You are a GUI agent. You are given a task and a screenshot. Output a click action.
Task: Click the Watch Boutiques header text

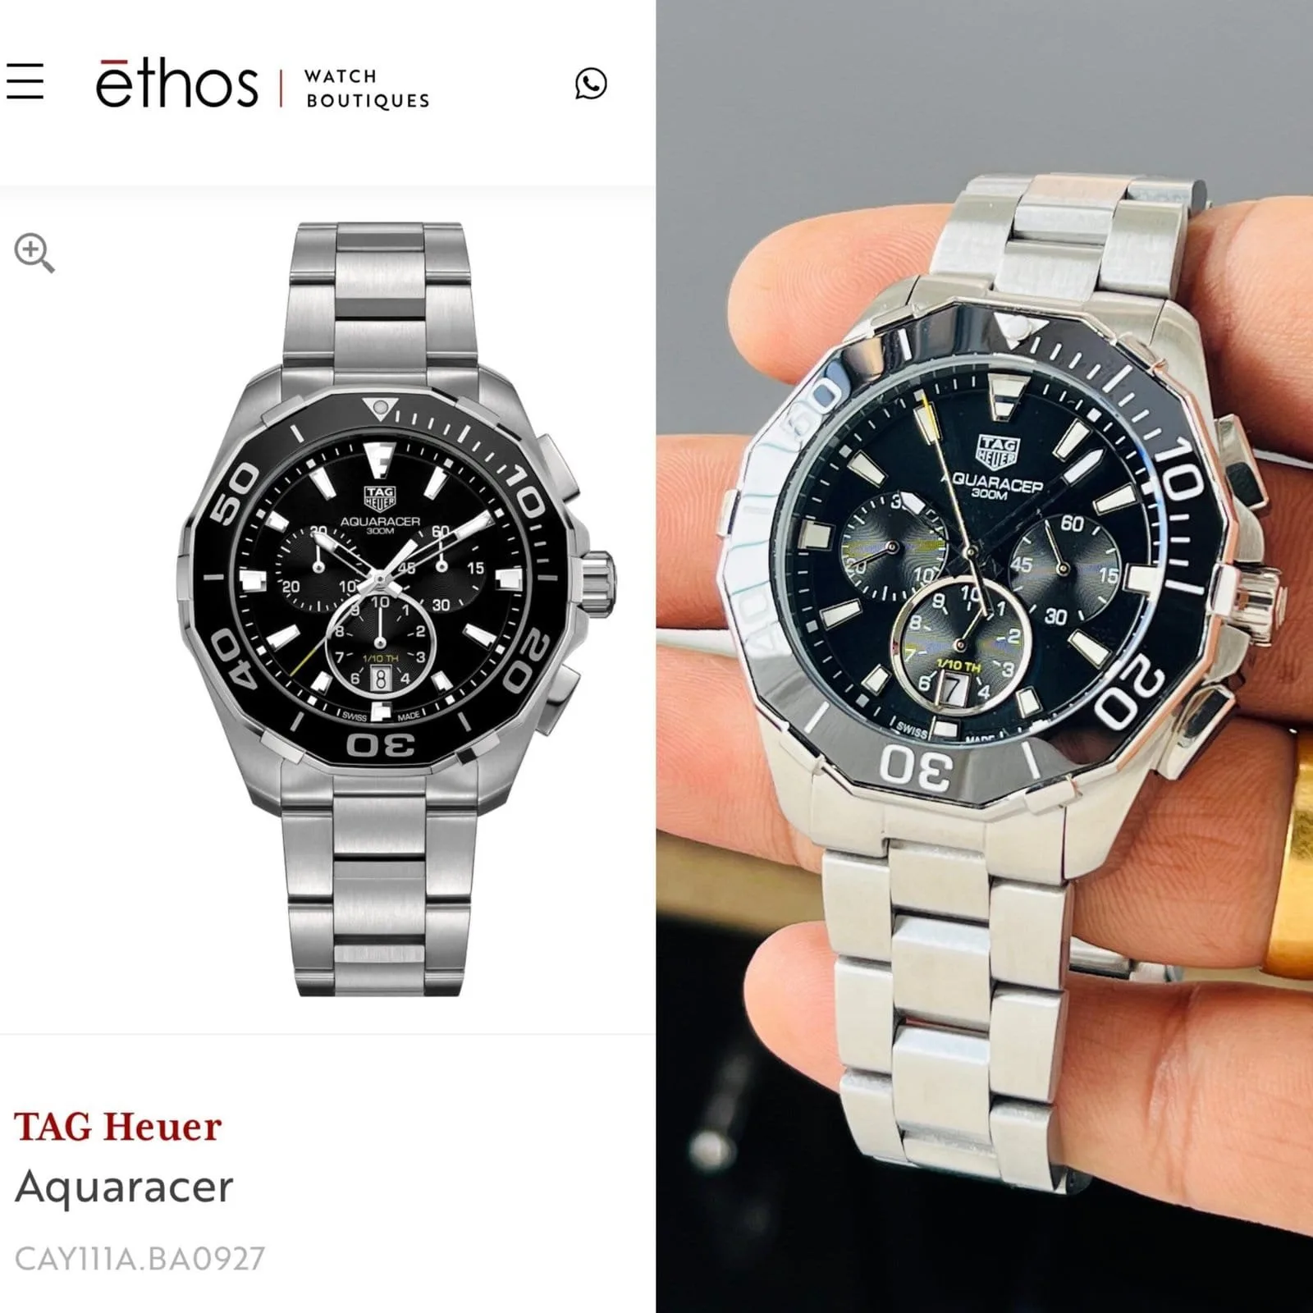tap(367, 89)
